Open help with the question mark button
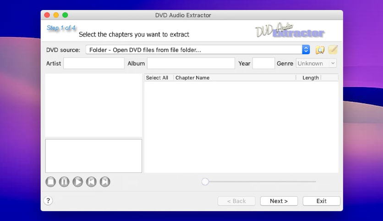This screenshot has width=383, height=221. (48, 201)
